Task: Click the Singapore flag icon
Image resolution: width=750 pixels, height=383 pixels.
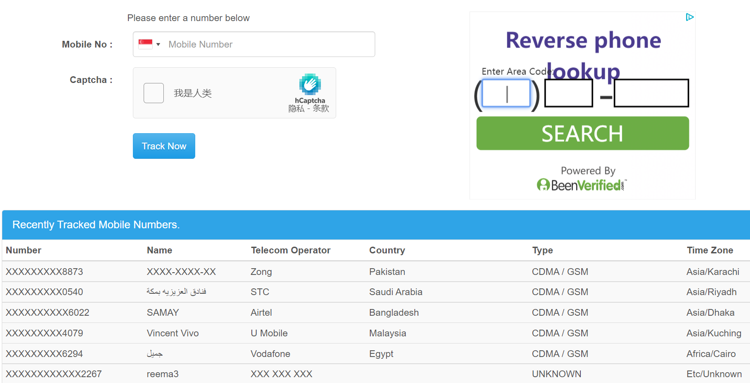Action: pyautogui.click(x=145, y=44)
